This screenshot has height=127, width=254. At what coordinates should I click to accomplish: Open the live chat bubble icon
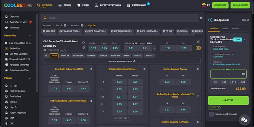tap(244, 120)
